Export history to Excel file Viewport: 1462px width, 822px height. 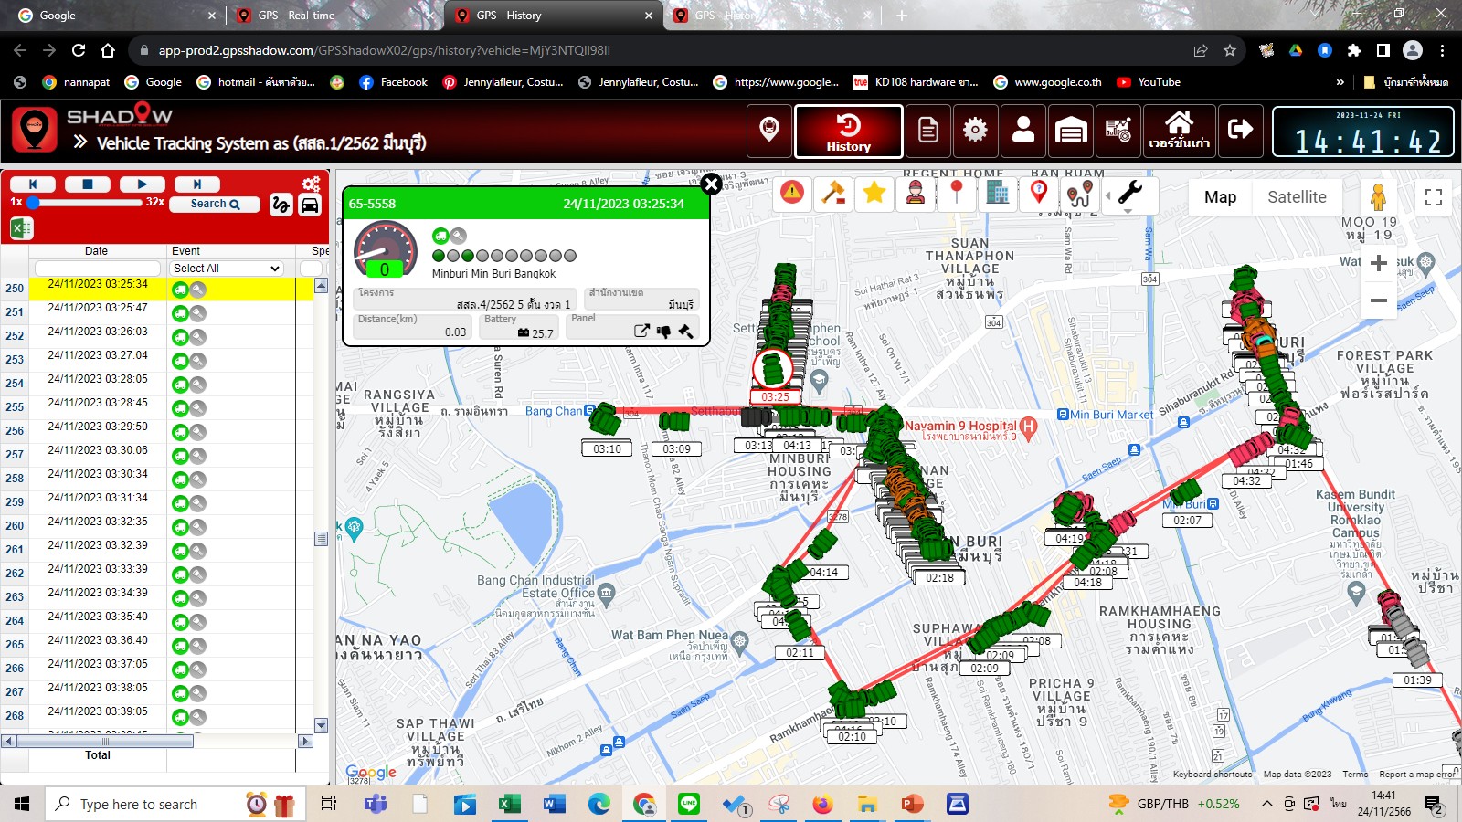tap(21, 228)
